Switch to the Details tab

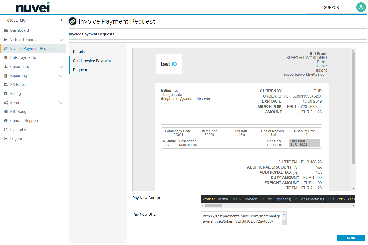pyautogui.click(x=79, y=52)
